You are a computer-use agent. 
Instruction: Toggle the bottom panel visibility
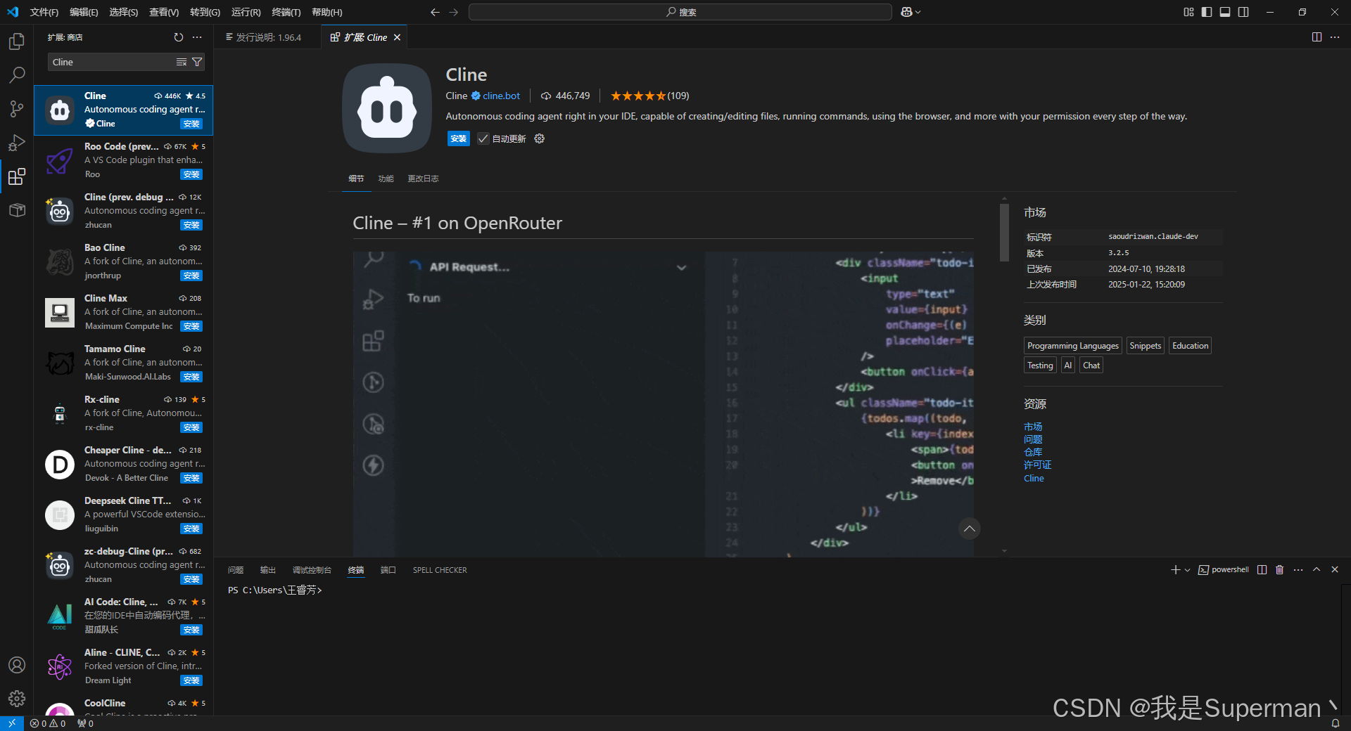(1225, 12)
